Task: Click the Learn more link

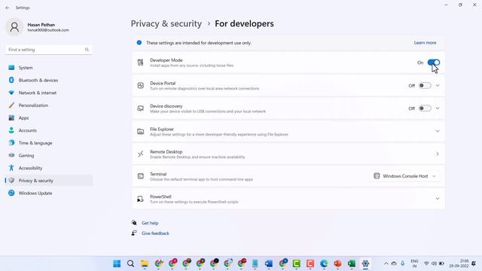Action: pos(425,43)
